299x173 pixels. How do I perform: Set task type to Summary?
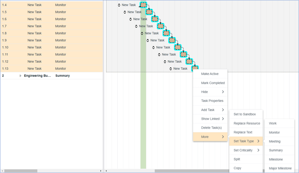pos(279,150)
